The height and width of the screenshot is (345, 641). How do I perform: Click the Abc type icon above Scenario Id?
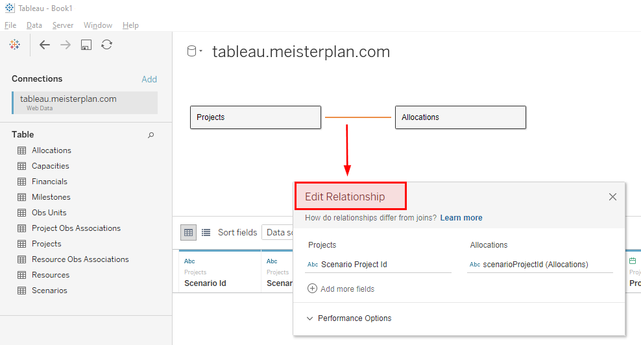coord(189,261)
